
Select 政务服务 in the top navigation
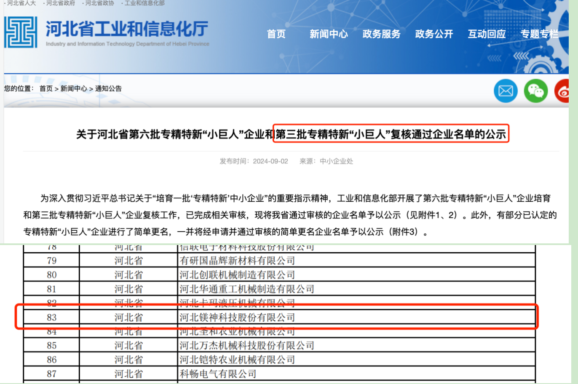tap(381, 34)
